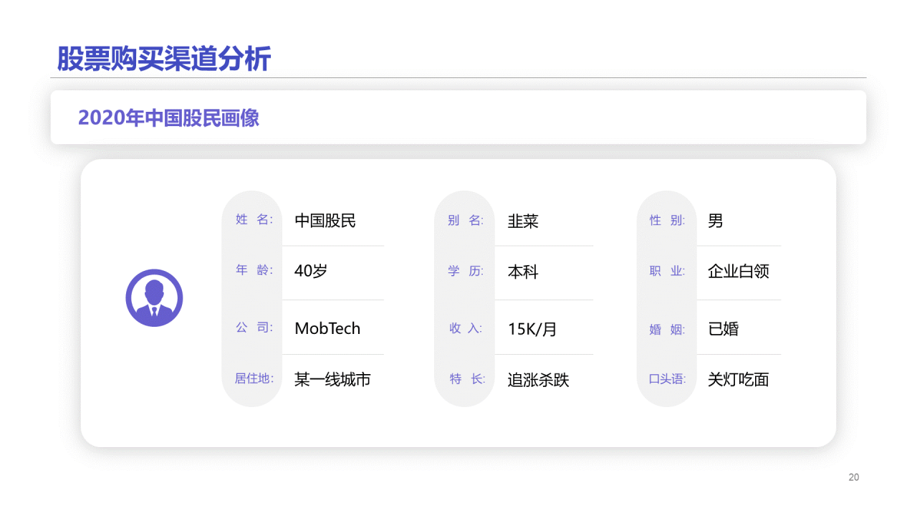Click the 关灯吃面 catchphrase text
Viewport: 917px width, 516px height.
(x=739, y=380)
